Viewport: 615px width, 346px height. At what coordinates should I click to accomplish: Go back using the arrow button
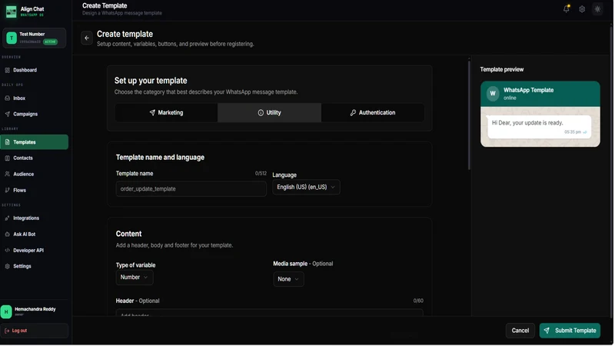(x=87, y=38)
